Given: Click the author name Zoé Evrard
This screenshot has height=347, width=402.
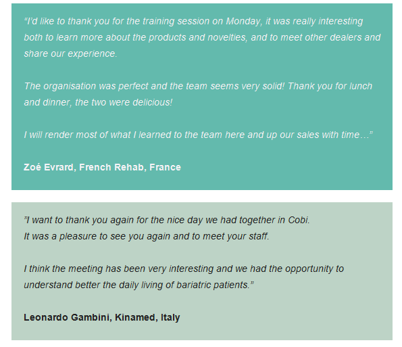Looking at the screenshot, I should (49, 167).
